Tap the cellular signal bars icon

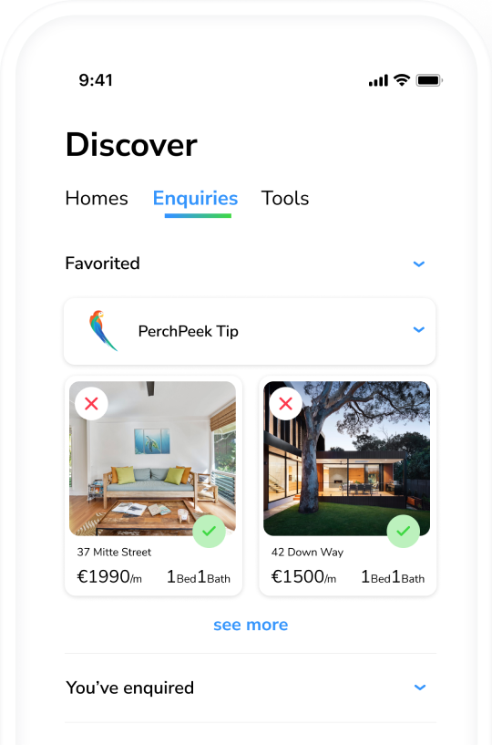pyautogui.click(x=378, y=81)
